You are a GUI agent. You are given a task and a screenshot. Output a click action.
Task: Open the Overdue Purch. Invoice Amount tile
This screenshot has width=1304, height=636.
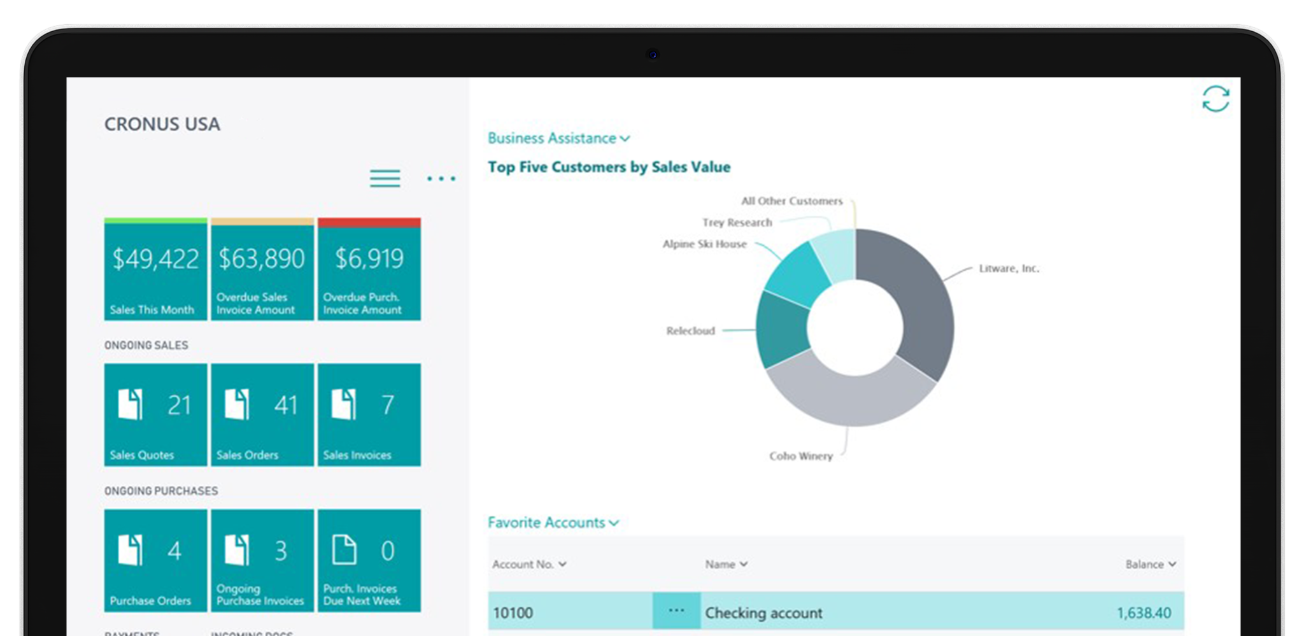(x=369, y=269)
